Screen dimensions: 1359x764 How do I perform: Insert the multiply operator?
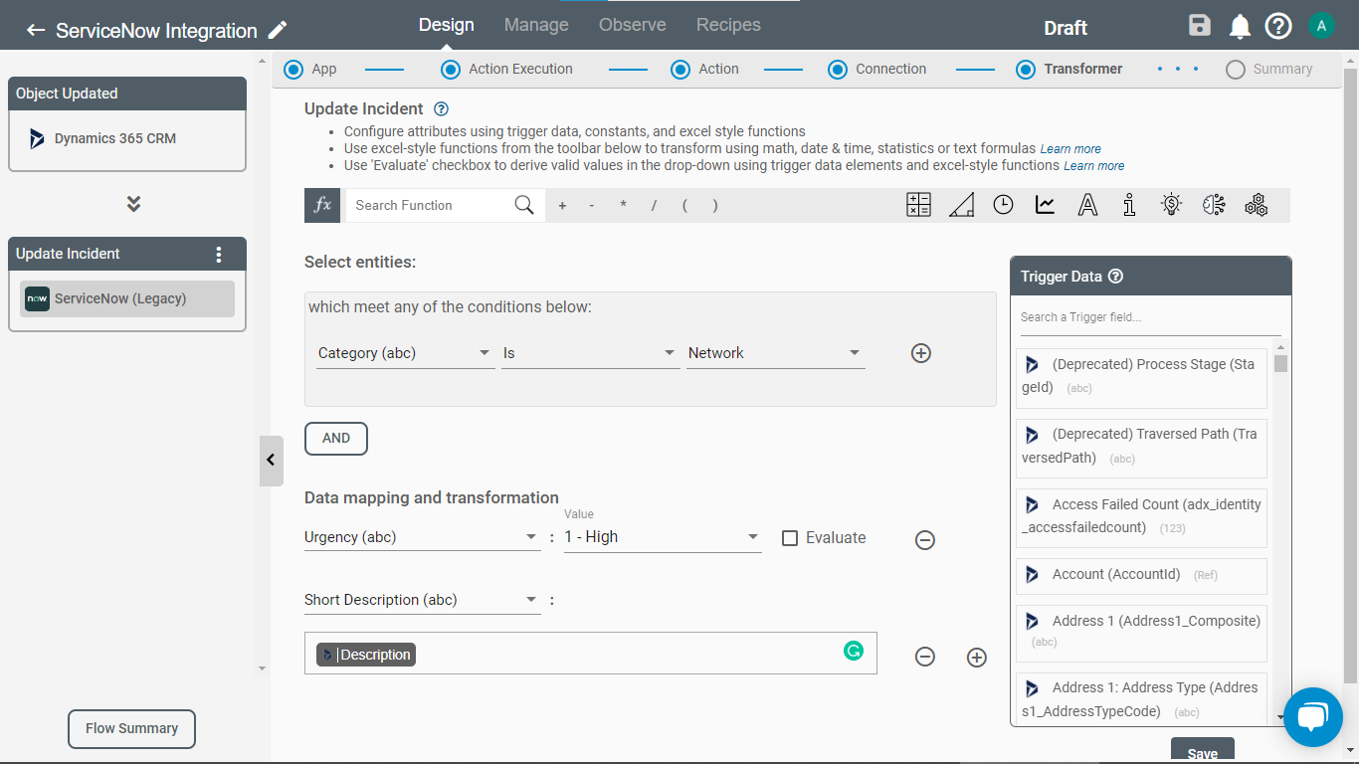624,205
